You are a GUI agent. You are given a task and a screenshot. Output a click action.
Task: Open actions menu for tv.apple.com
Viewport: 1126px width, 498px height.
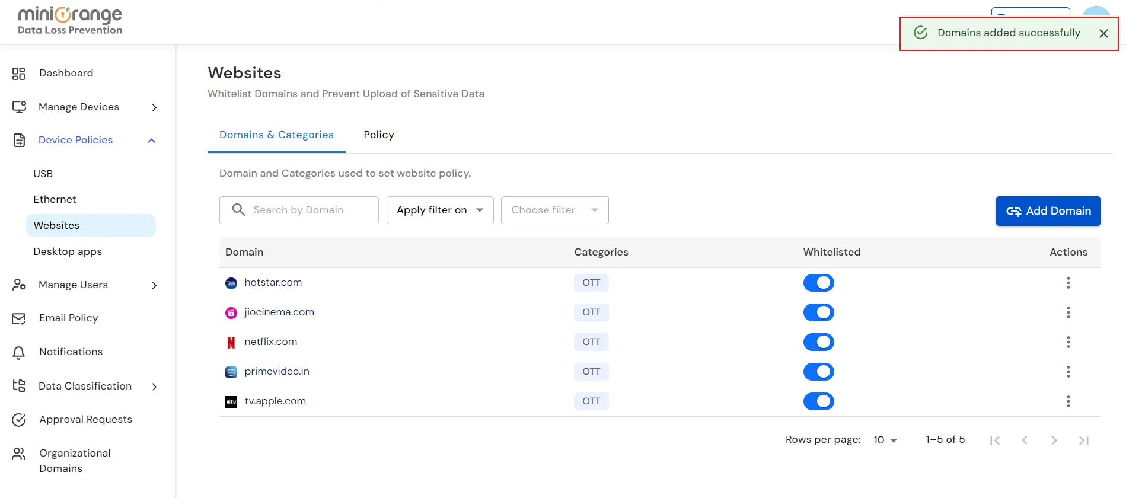coord(1068,401)
